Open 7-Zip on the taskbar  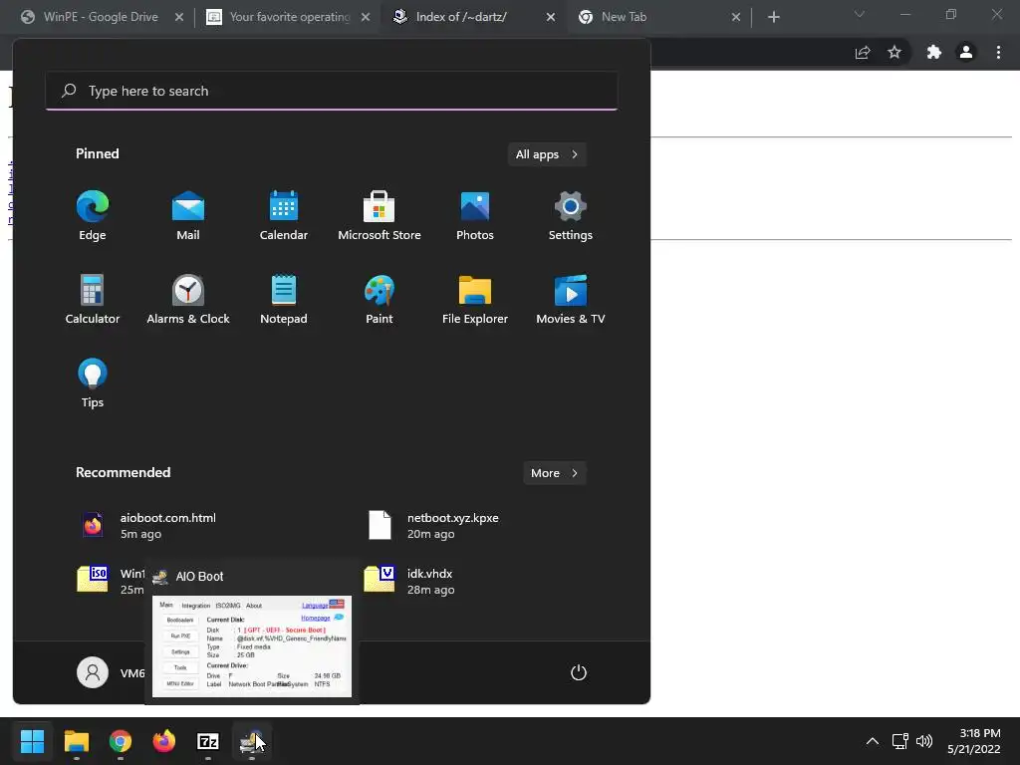(x=207, y=741)
